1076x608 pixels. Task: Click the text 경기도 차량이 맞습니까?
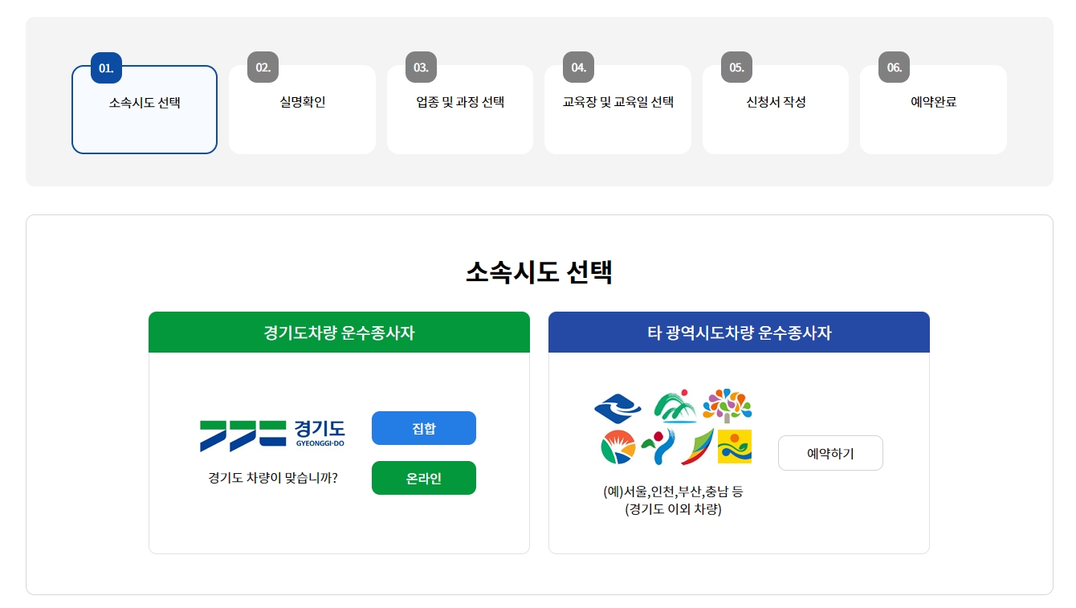[272, 478]
